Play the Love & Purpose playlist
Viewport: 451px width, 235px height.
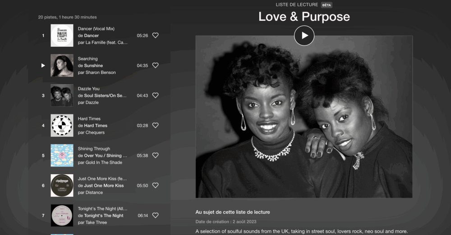point(304,35)
